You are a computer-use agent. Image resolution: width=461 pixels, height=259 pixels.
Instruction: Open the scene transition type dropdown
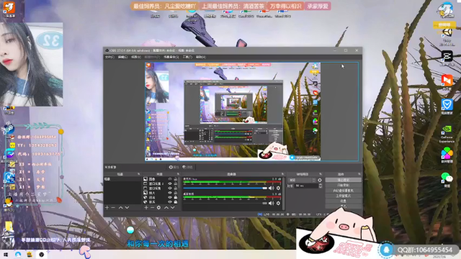tap(302, 180)
